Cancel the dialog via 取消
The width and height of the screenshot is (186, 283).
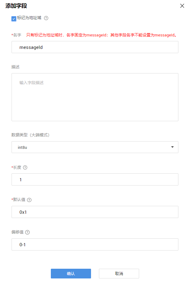(x=119, y=274)
